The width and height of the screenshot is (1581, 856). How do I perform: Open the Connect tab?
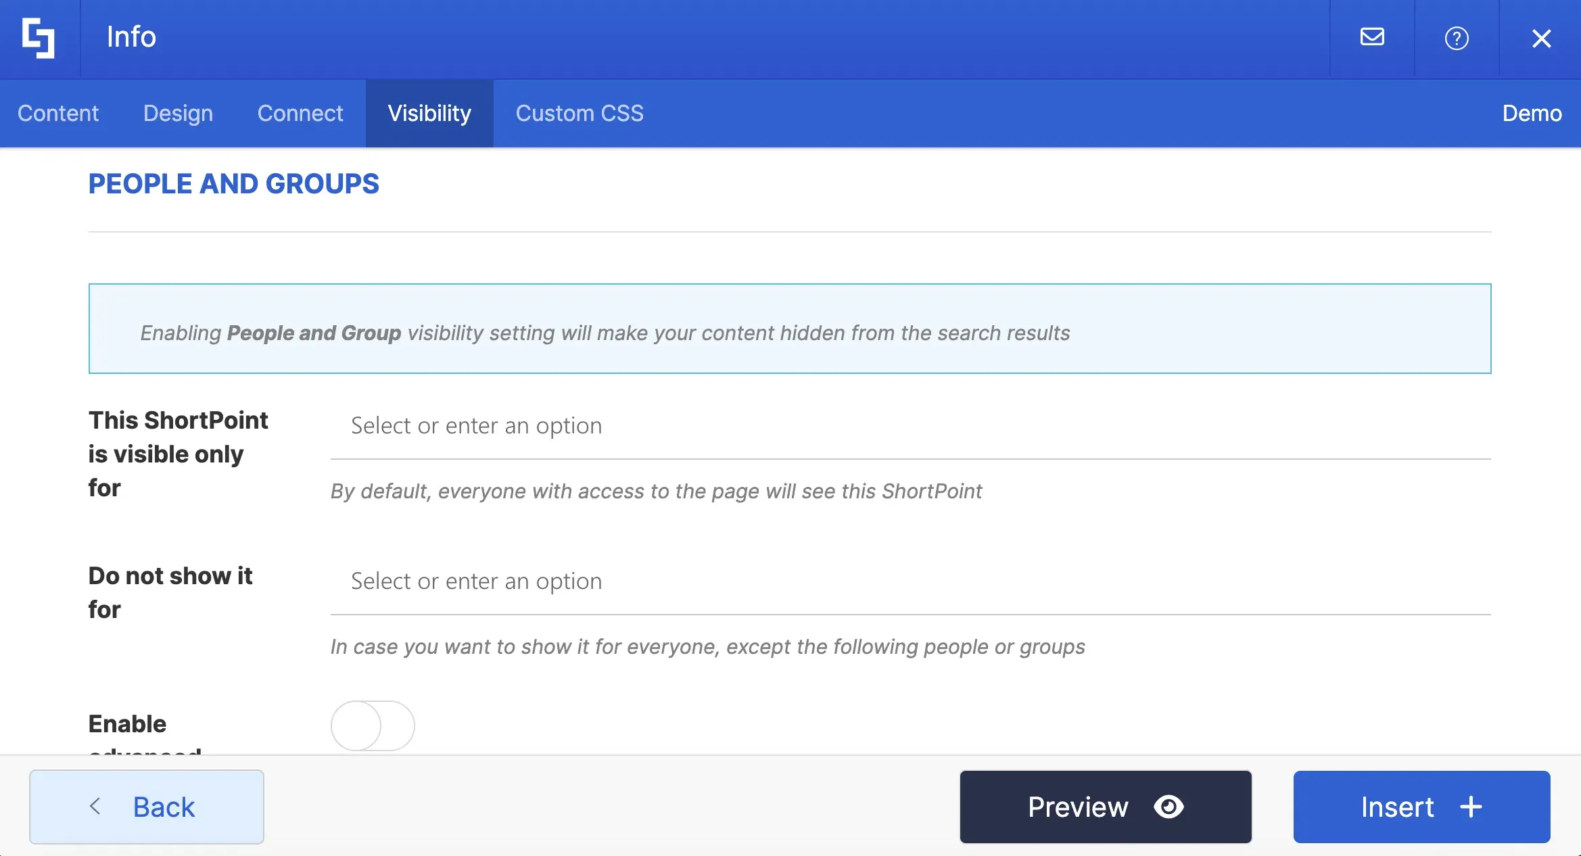300,113
